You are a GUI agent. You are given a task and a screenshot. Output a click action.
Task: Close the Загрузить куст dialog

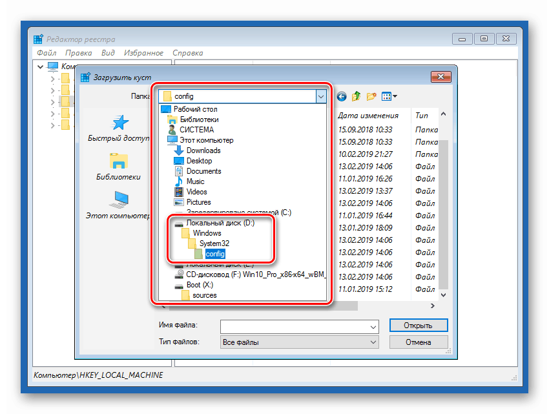[x=440, y=77]
